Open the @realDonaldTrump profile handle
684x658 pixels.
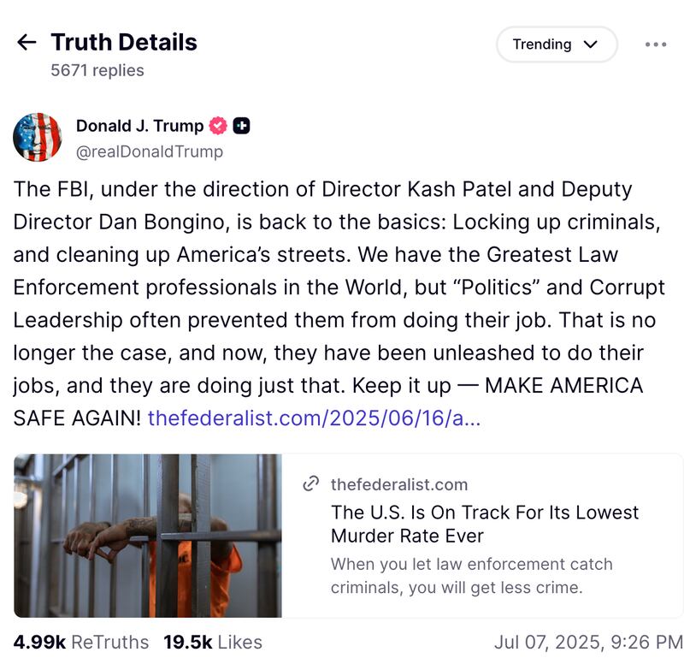coord(150,151)
